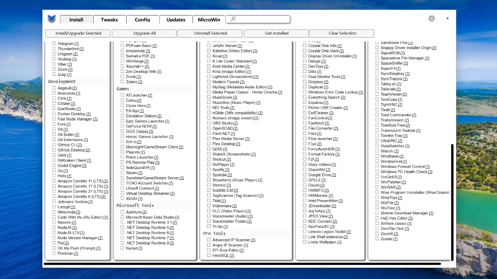Image resolution: width=497 pixels, height=279 pixels.
Task: Open the (?) link beside Oh My Posh (Prompt)
Action: [98, 248]
